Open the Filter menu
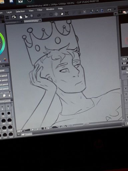The height and width of the screenshot is (171, 128). [x=40, y=10]
